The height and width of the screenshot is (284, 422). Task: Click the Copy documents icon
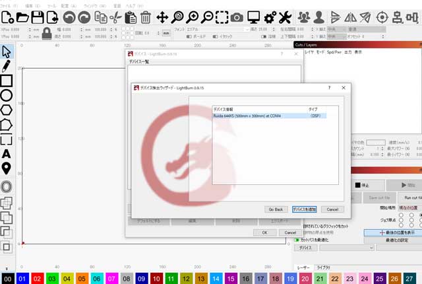point(101,18)
